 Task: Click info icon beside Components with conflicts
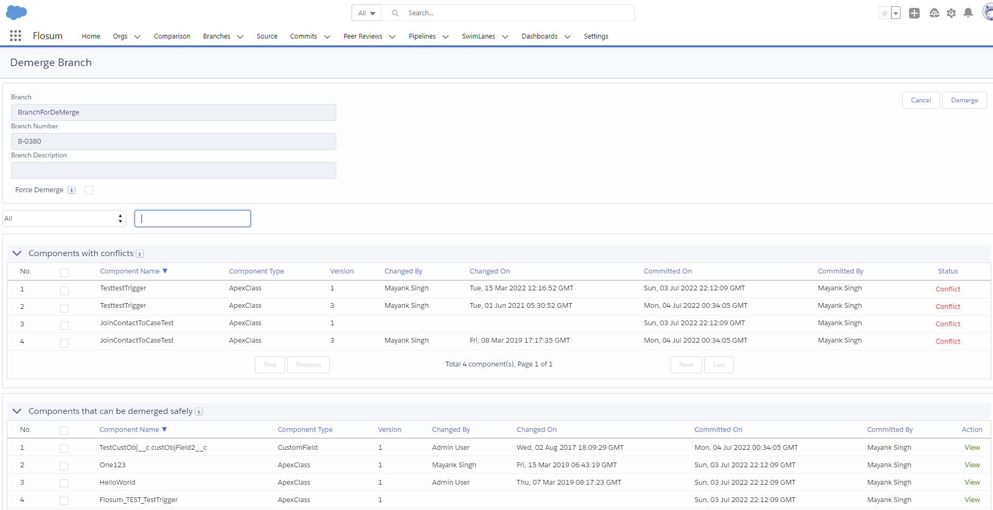(140, 254)
